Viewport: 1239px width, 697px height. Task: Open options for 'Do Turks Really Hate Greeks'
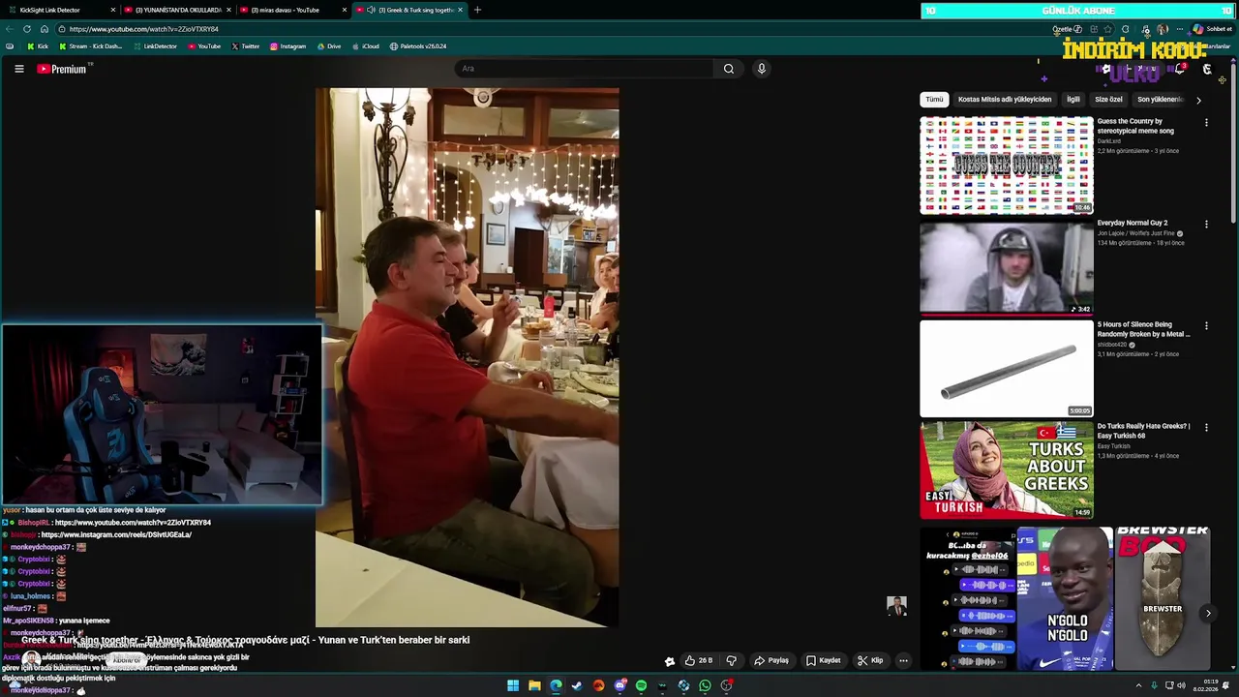point(1206,428)
